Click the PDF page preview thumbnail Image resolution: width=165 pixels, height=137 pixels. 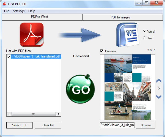(x=128, y=87)
